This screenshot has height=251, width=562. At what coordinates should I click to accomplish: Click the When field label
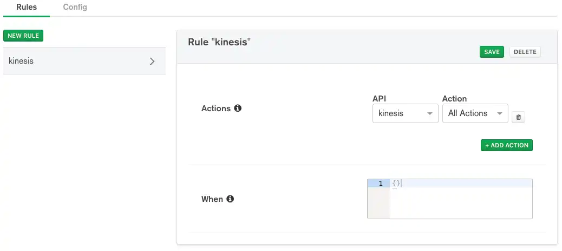[x=212, y=199]
